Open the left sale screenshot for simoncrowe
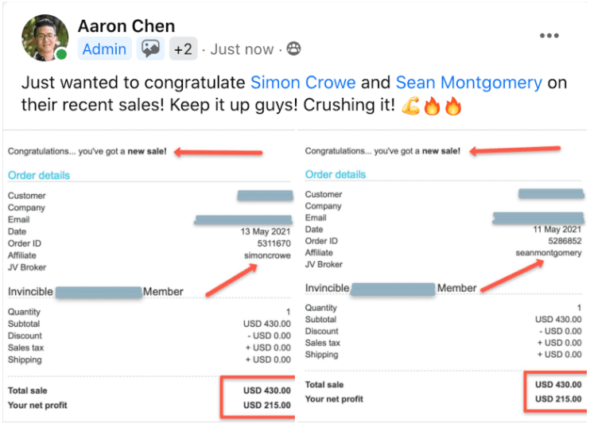This screenshot has width=590, height=424. (x=149, y=276)
